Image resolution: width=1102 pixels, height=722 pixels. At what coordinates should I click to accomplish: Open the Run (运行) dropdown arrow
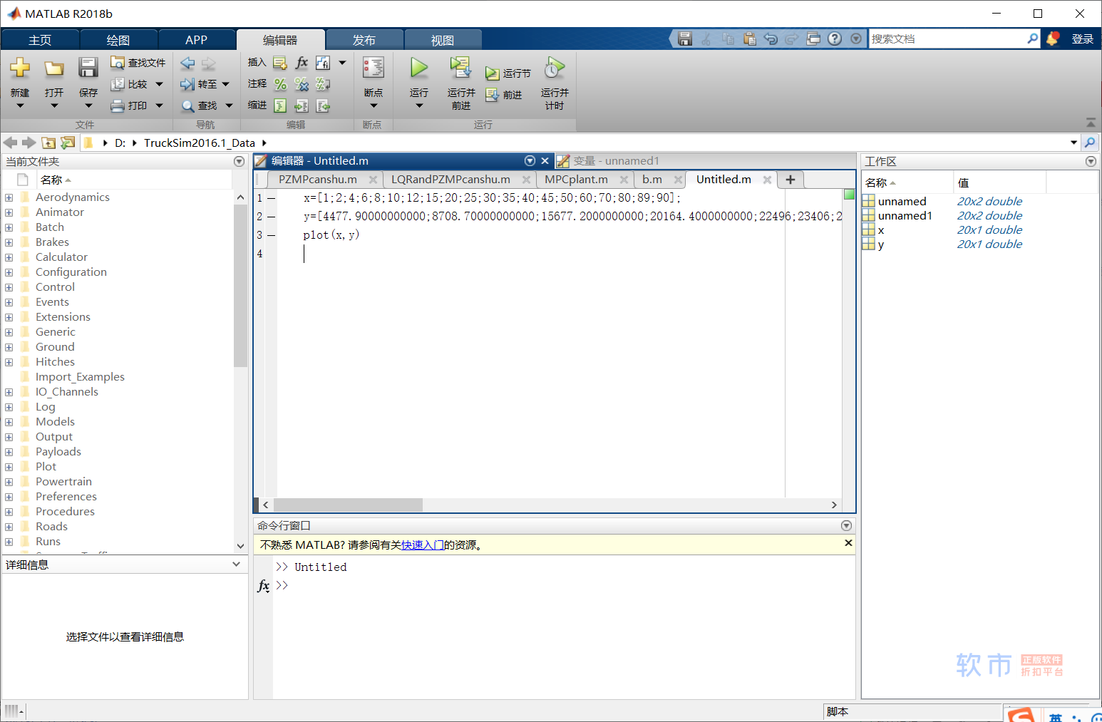(419, 106)
